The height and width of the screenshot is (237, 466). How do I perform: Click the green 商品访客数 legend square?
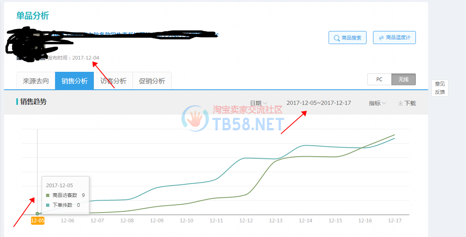click(x=48, y=195)
